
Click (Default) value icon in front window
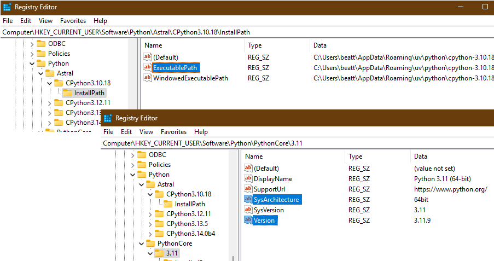coord(248,167)
